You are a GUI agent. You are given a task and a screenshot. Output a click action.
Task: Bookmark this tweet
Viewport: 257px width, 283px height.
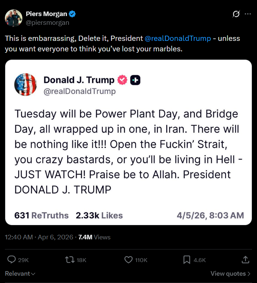click(186, 260)
